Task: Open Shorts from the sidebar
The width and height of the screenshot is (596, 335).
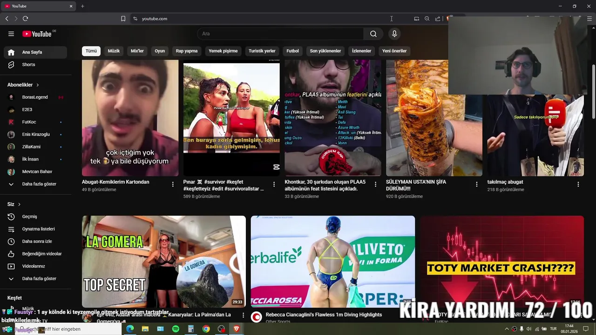Action: (x=35, y=65)
